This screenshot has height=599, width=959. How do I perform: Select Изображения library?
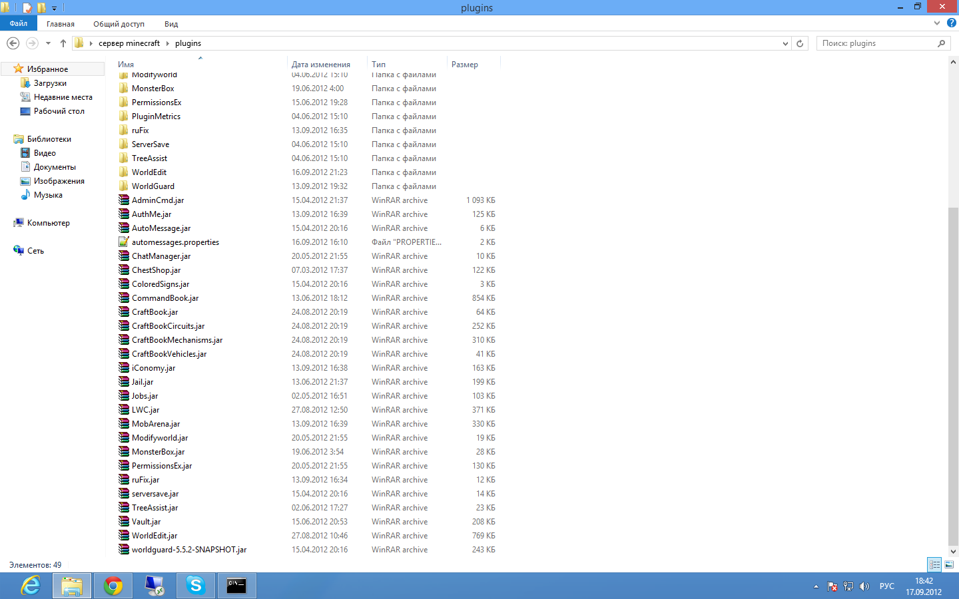click(59, 181)
